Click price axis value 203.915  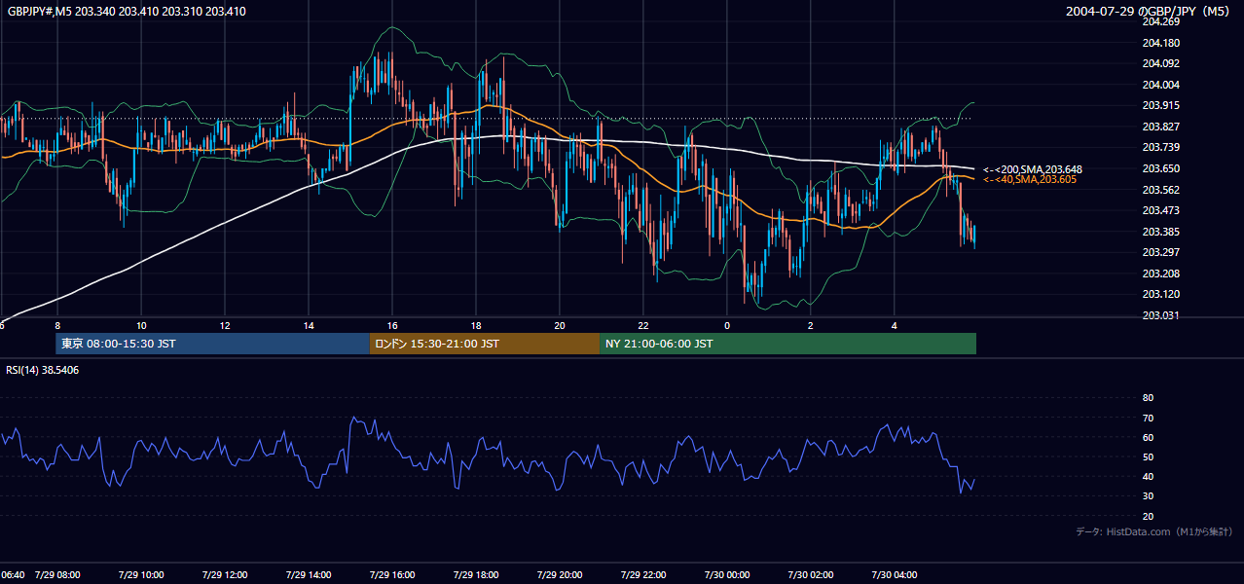1160,106
